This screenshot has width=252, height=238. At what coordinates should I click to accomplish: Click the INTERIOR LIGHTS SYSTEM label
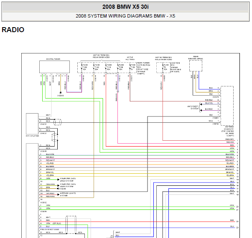click(x=68, y=195)
